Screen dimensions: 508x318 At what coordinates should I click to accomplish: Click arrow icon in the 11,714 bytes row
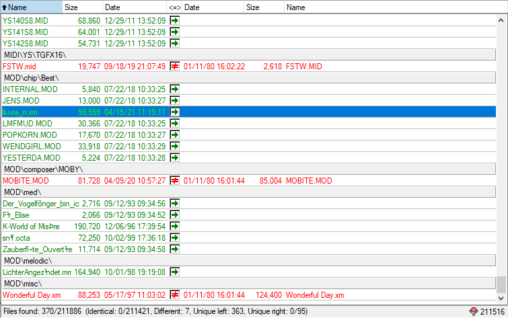click(x=175, y=249)
